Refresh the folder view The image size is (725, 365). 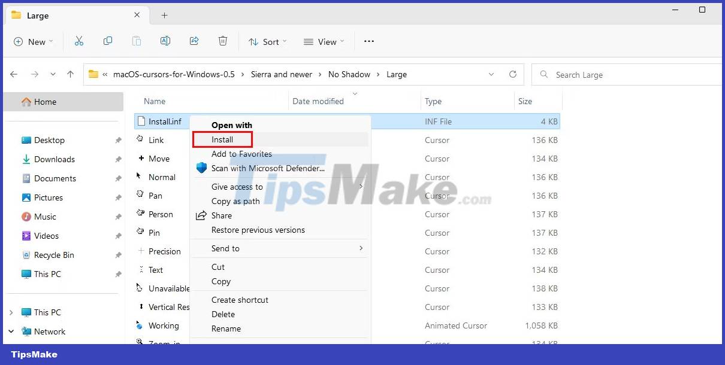513,74
